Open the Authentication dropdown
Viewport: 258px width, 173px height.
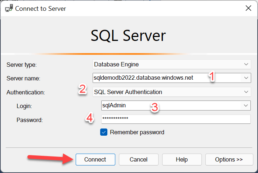click(x=172, y=92)
